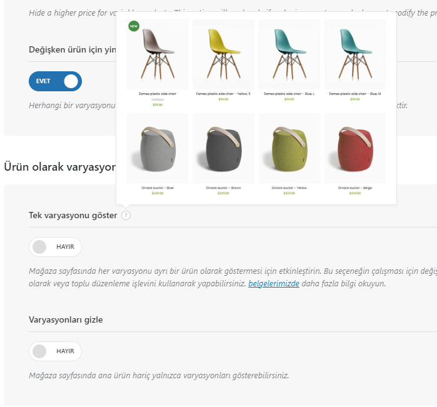The height and width of the screenshot is (407, 437).
Task: Click the green NEW badge on chair
Action: tap(134, 26)
